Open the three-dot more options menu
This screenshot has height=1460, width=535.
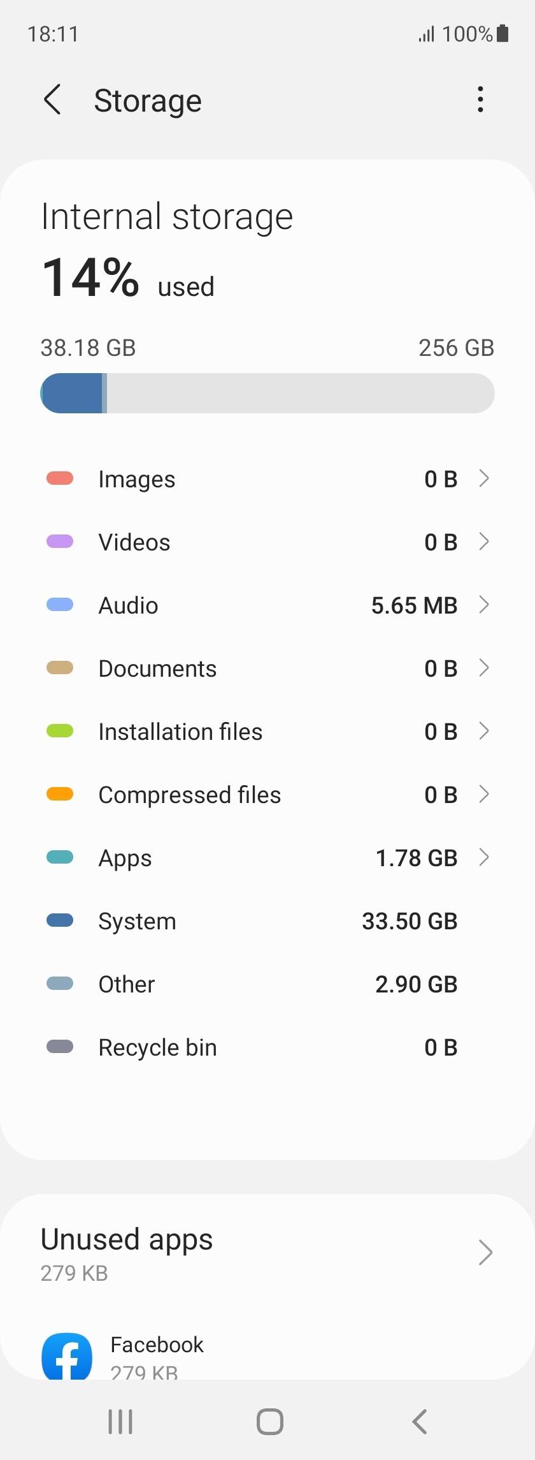click(x=480, y=100)
